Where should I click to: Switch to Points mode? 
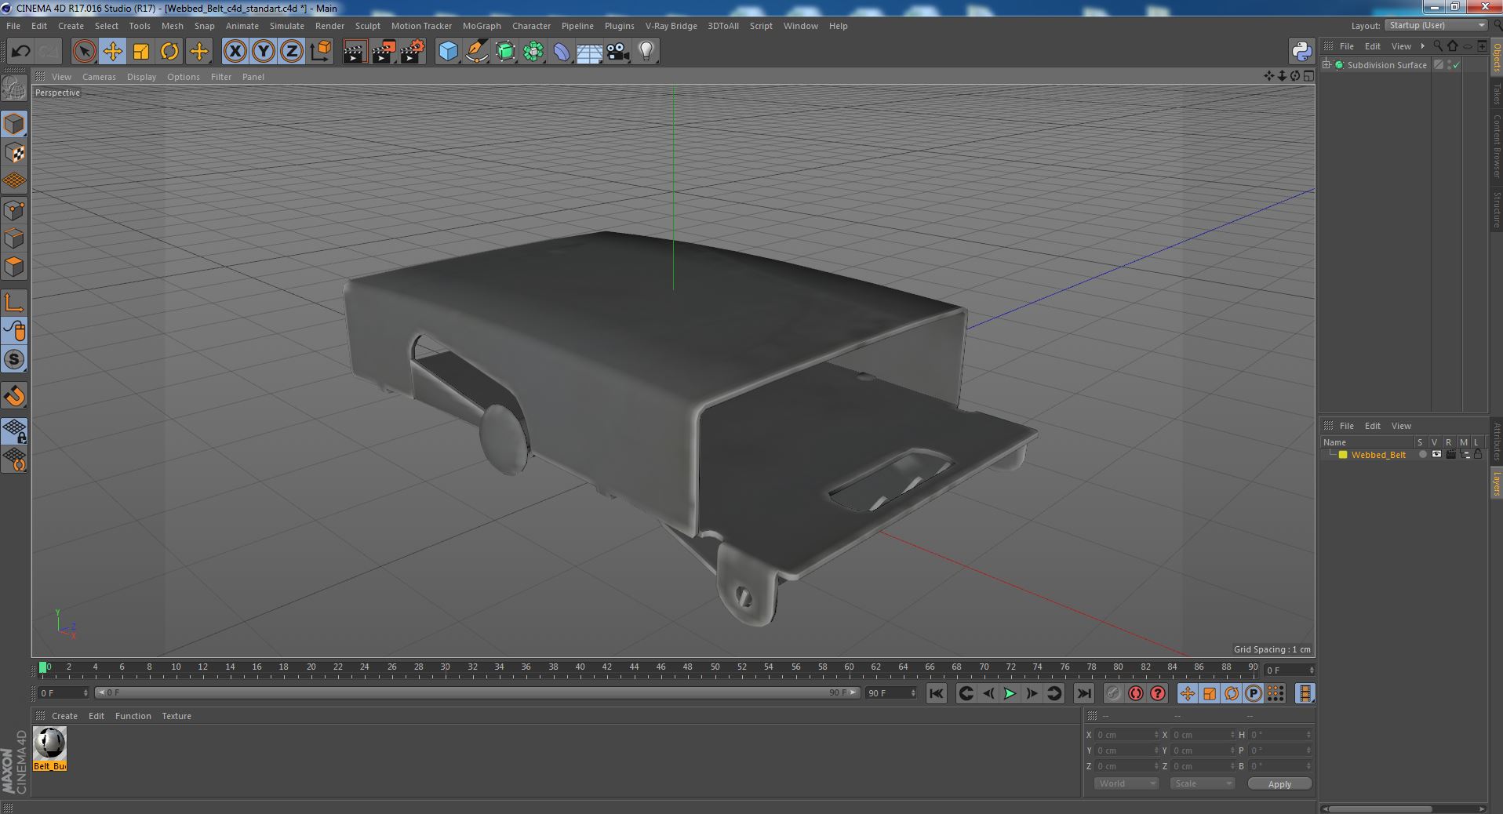(14, 210)
